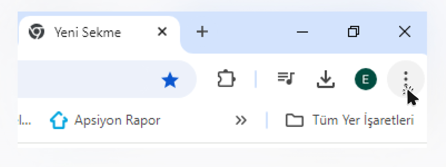This screenshot has width=446, height=167.
Task: Click the blue bookmark star icon
Action: coord(170,80)
